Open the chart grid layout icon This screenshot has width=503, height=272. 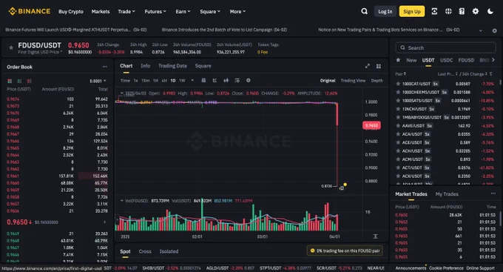(379, 66)
